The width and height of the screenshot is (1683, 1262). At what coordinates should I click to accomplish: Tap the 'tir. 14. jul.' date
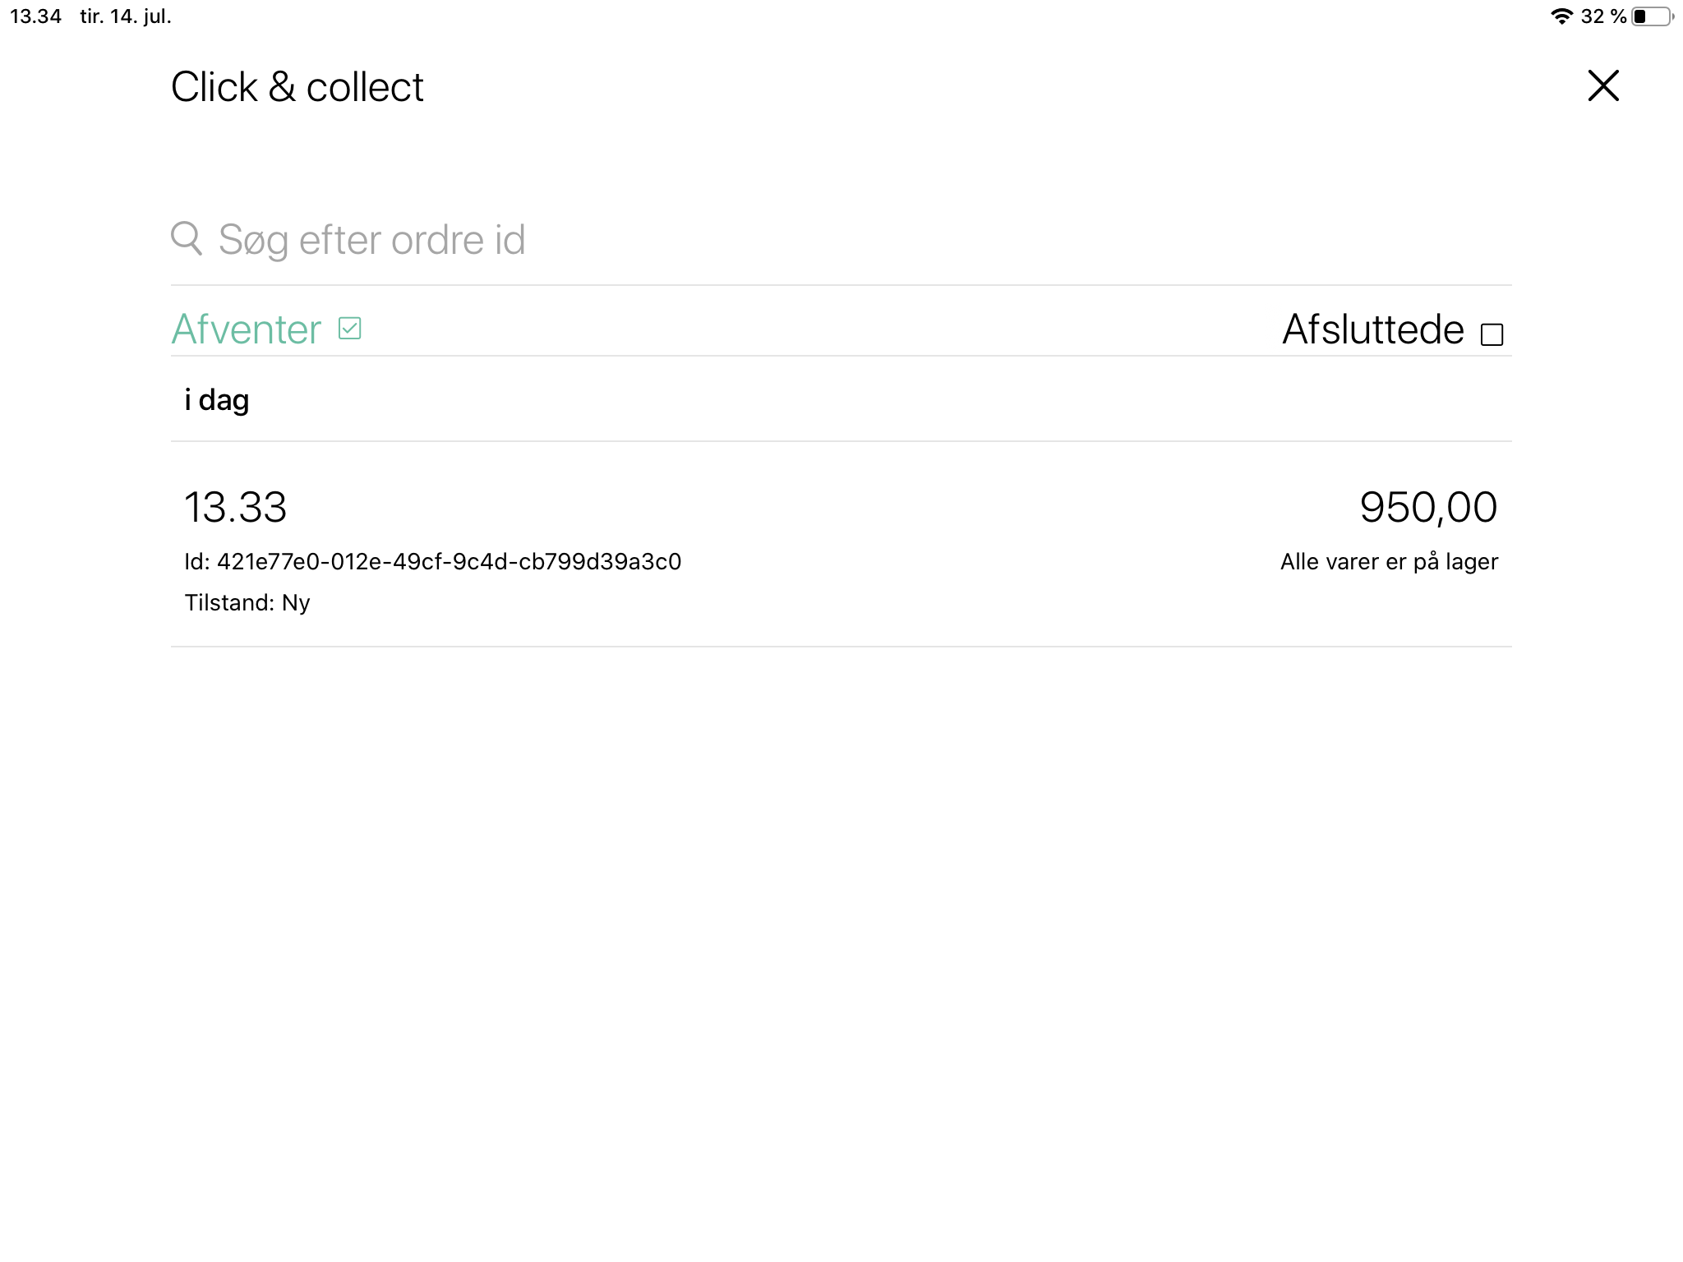click(x=126, y=16)
